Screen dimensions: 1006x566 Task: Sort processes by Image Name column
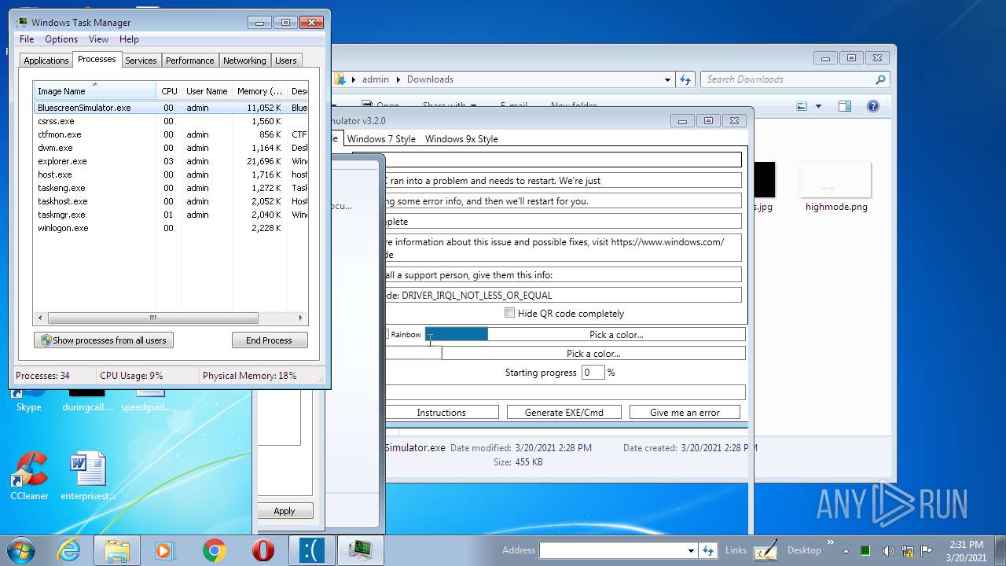tap(94, 91)
